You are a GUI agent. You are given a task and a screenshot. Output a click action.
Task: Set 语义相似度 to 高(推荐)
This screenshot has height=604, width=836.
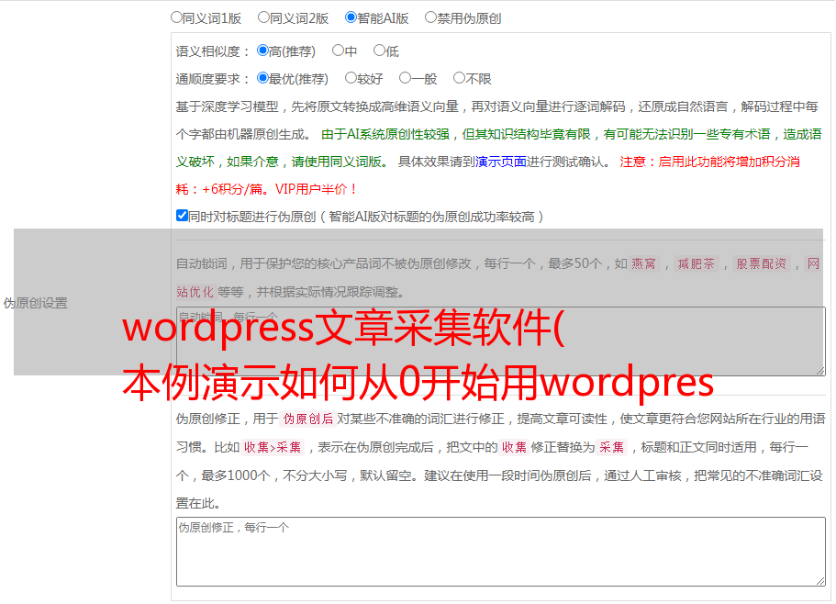pos(262,50)
